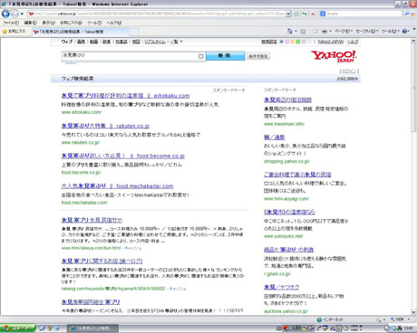417x333 pixels.
Task: Open the 編集 menu
Action: click(31, 23)
